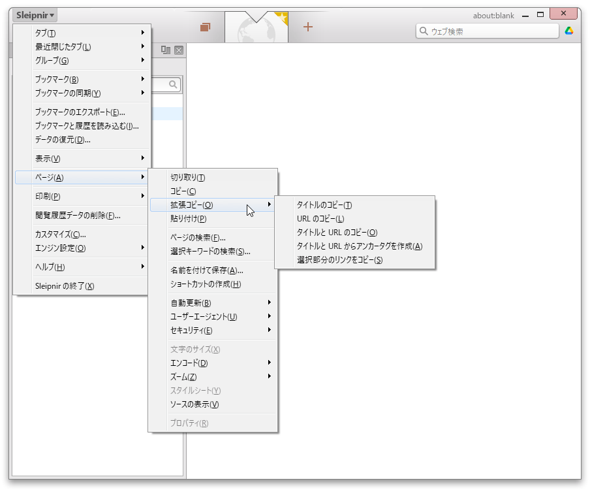Screen dimensions: 590x490
Task: Choose ページの検索(F)...
Action: [213, 238]
